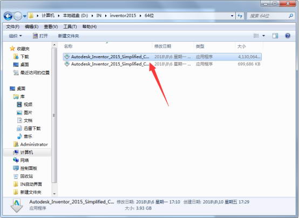
Task: Open the view options dropdown arrow
Action: click(x=263, y=36)
